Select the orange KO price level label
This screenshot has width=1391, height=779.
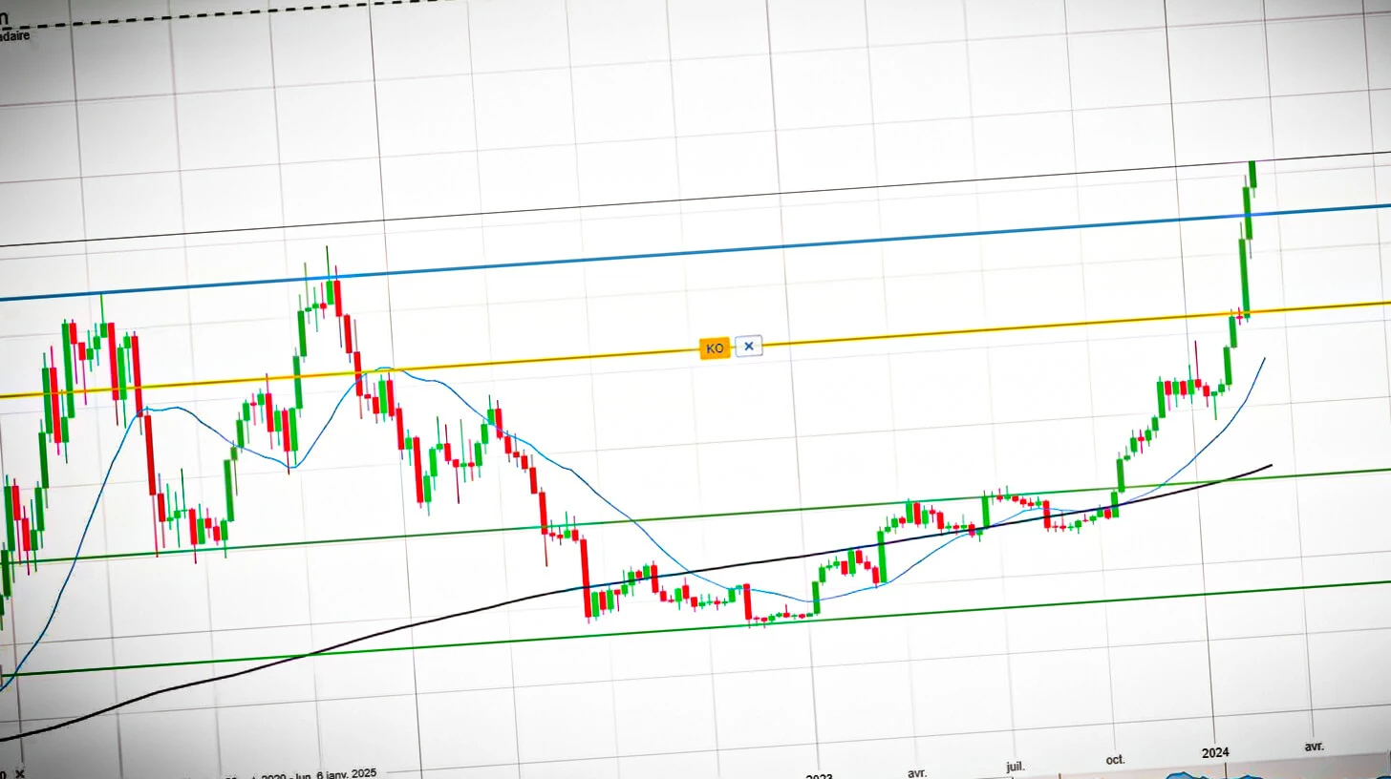pos(715,347)
